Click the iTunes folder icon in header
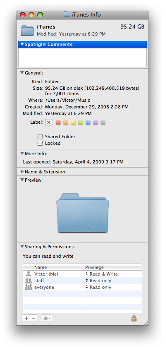This screenshot has width=165, height=348. 27,30
